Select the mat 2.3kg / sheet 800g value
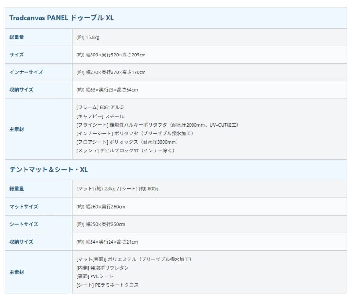The image size is (353, 300). [x=117, y=189]
